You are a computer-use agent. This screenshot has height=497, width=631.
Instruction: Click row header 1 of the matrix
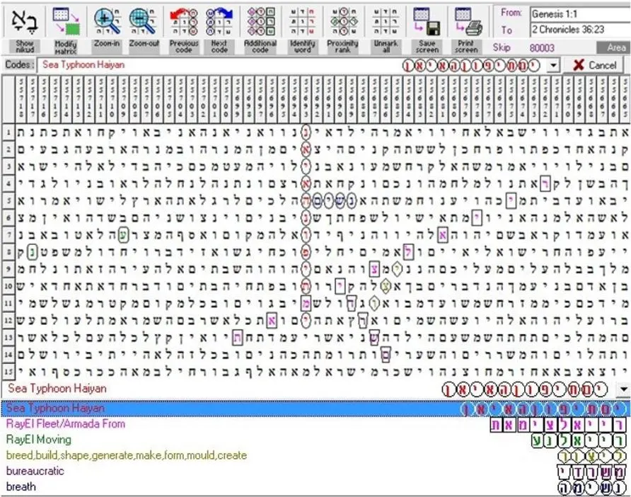[8, 132]
